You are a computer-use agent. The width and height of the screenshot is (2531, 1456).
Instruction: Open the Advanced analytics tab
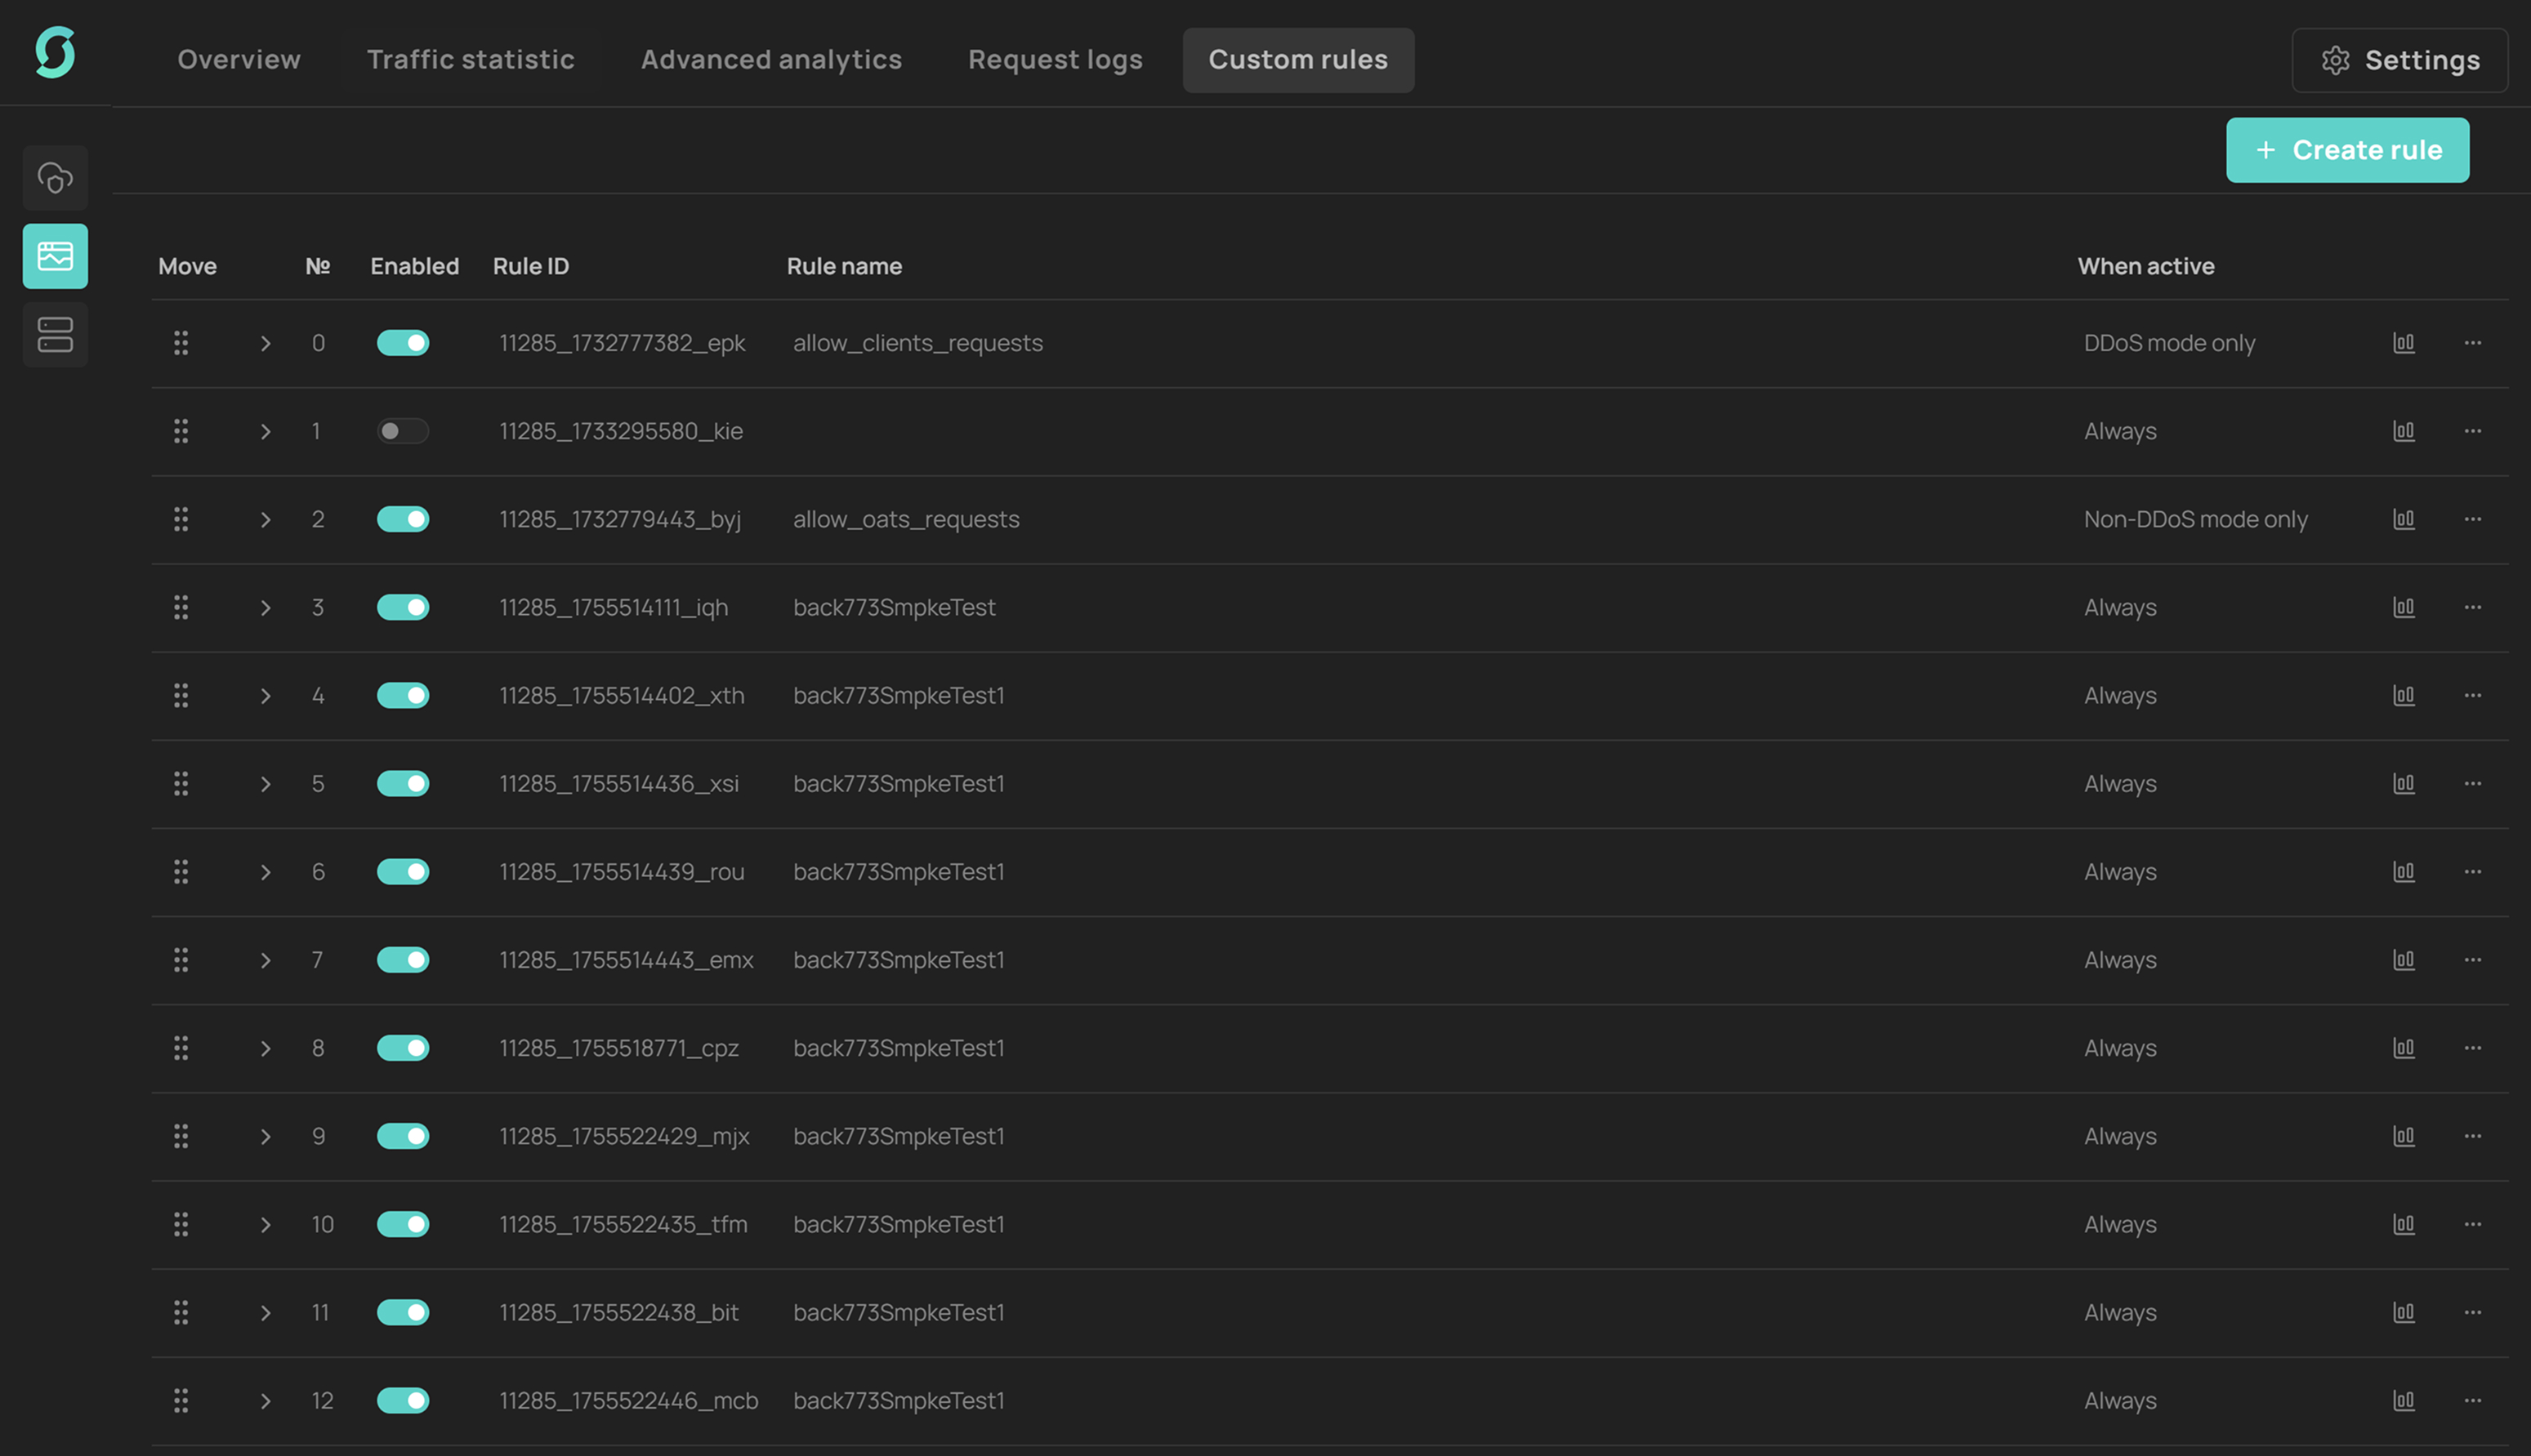click(x=770, y=60)
